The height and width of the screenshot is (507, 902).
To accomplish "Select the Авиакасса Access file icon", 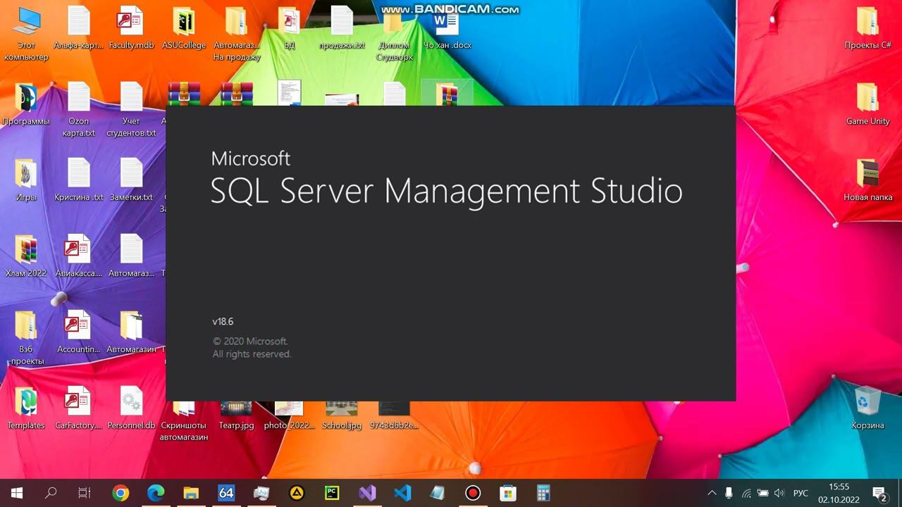I will (x=79, y=256).
